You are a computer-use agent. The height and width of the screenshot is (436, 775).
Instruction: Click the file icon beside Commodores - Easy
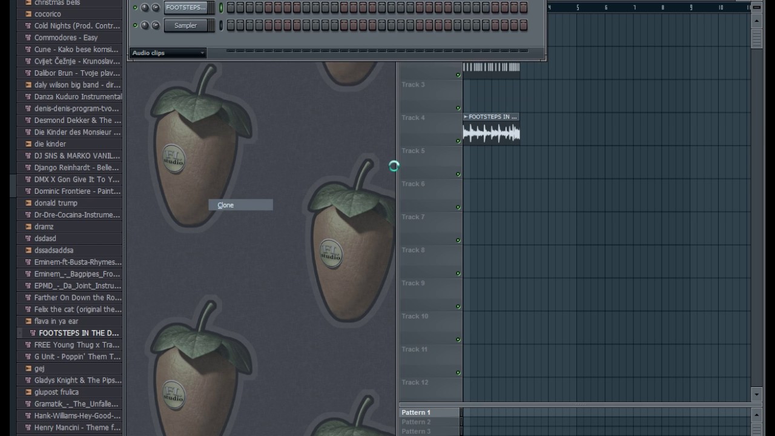pos(28,38)
